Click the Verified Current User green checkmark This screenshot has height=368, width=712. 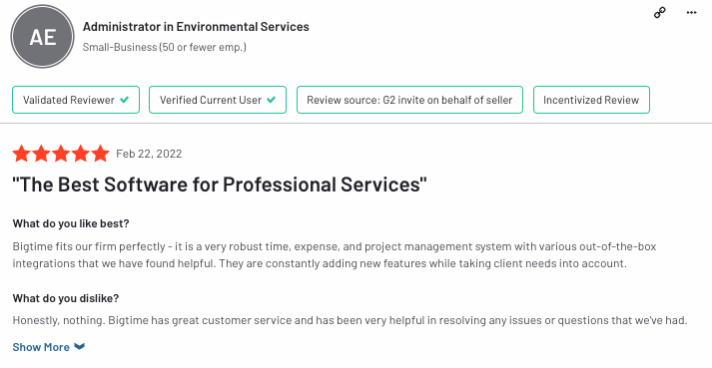[271, 100]
